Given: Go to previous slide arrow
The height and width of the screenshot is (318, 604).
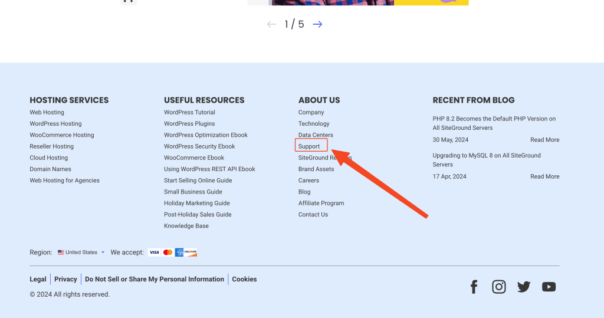Looking at the screenshot, I should (271, 24).
